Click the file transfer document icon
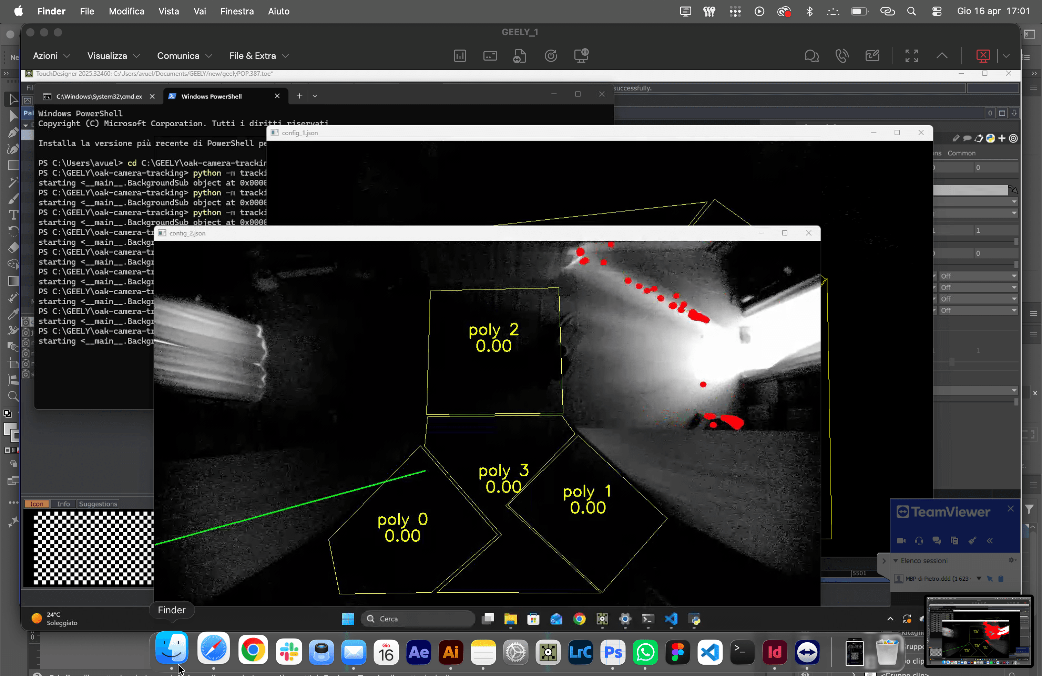This screenshot has height=676, width=1042. click(520, 56)
